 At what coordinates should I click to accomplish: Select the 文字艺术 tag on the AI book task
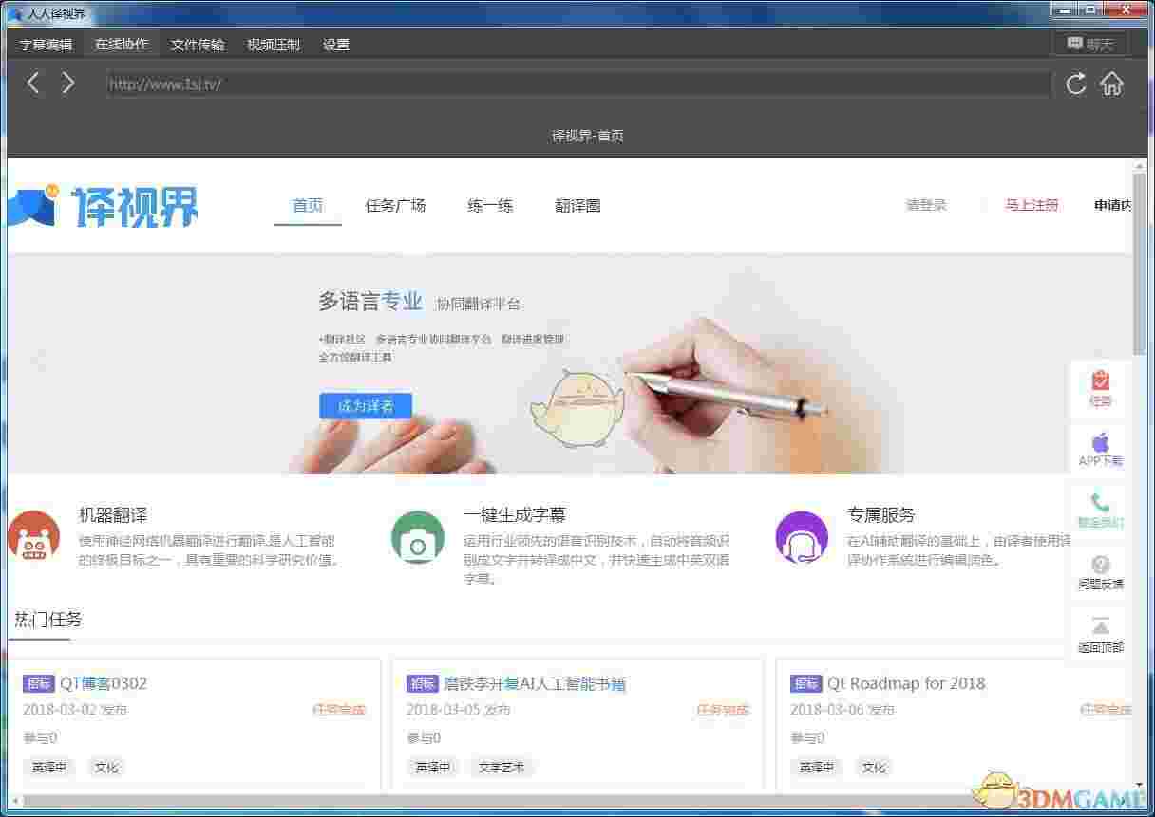[x=502, y=767]
